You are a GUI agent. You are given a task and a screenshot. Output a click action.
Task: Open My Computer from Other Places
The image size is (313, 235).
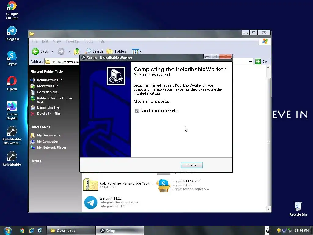[47, 141]
